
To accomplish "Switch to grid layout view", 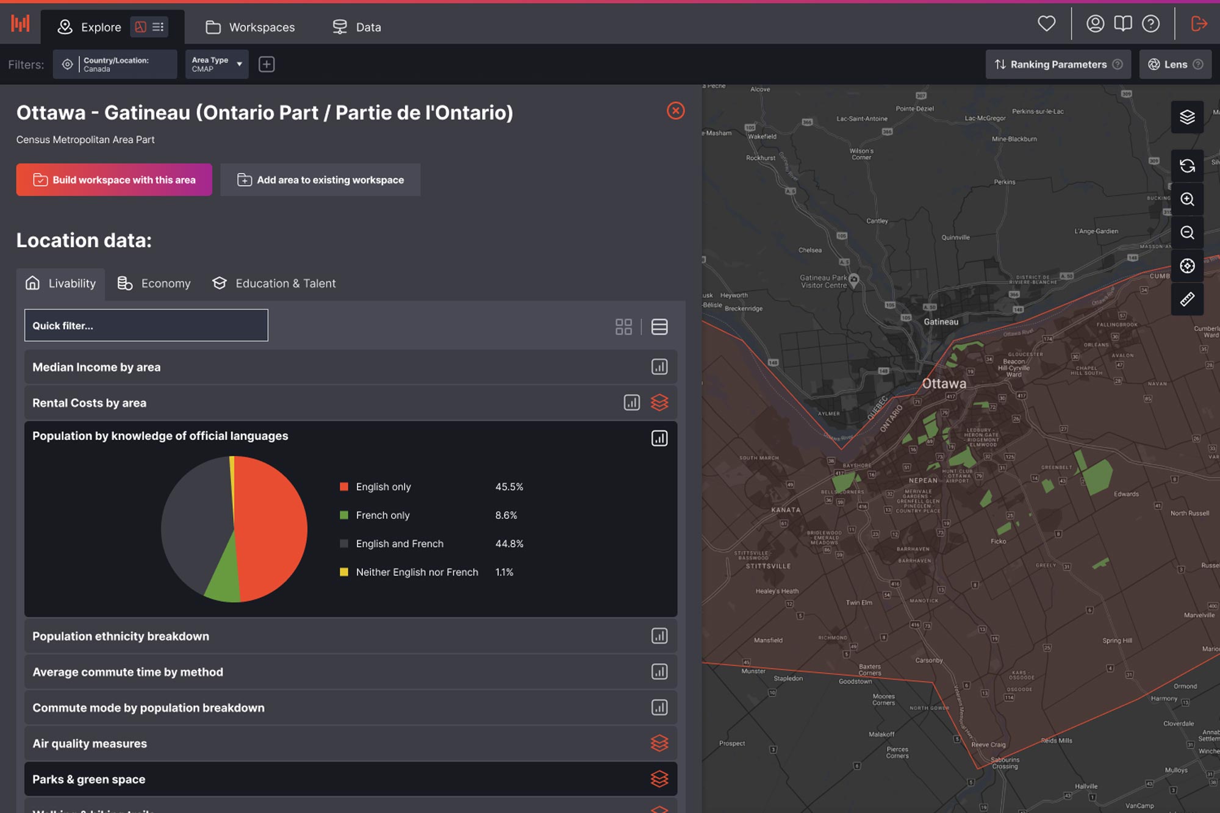I will coord(623,327).
